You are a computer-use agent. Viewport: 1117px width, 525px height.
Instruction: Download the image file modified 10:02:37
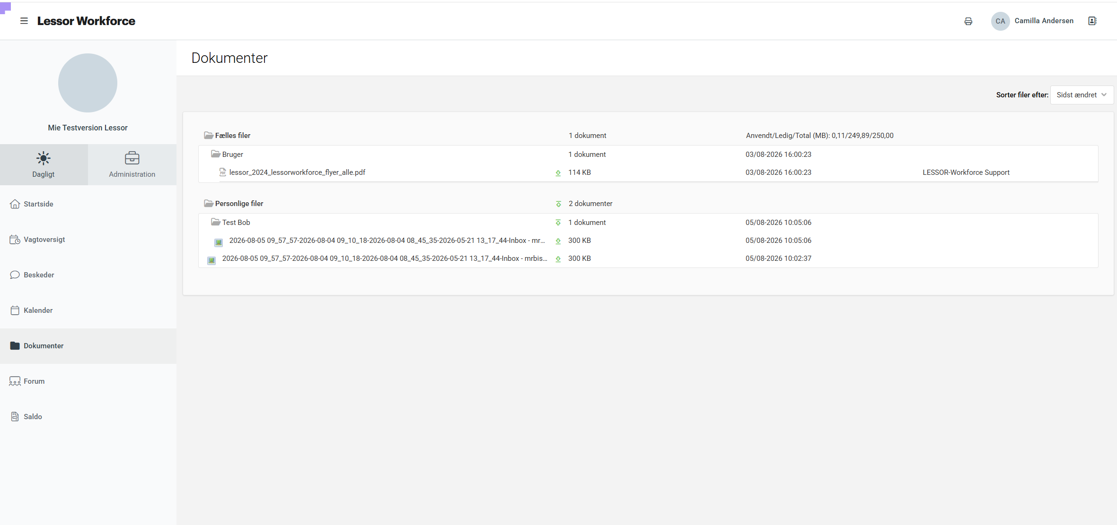(558, 259)
